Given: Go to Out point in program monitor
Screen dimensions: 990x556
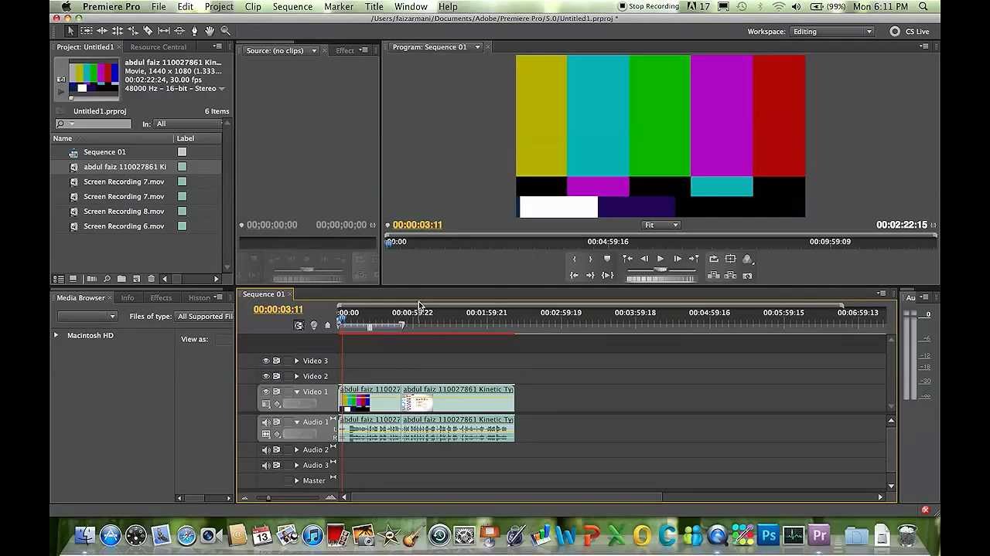Looking at the screenshot, I should tap(590, 276).
